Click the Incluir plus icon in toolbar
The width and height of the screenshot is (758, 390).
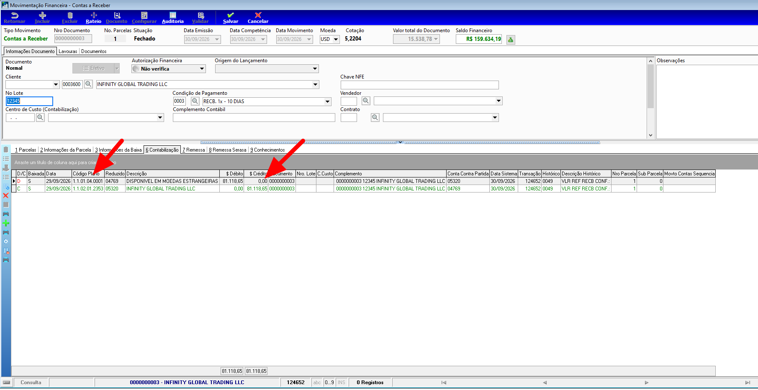pyautogui.click(x=42, y=15)
